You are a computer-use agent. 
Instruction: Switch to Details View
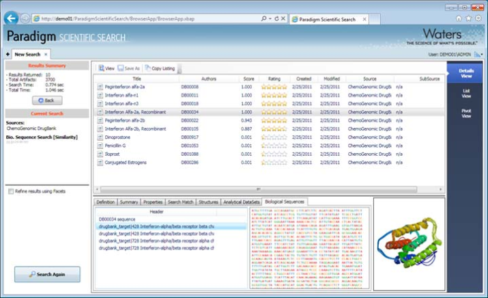pos(466,73)
